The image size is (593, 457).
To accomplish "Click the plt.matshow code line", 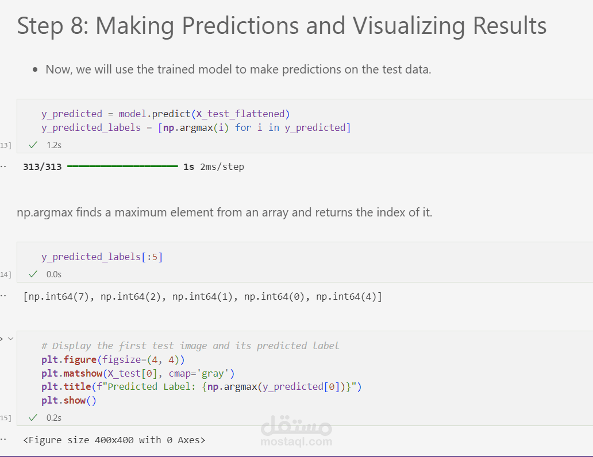I will (138, 373).
